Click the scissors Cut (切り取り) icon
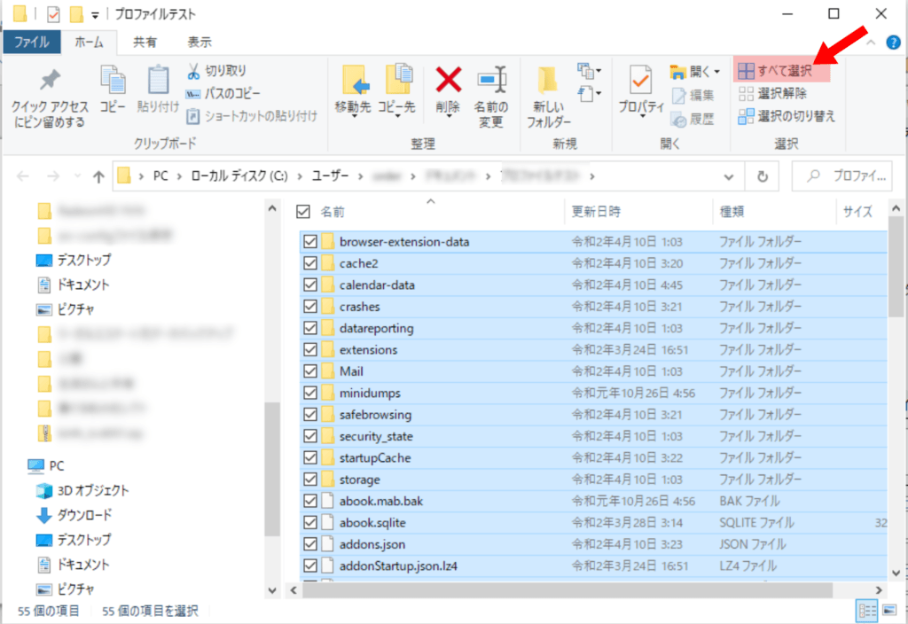 tap(193, 71)
